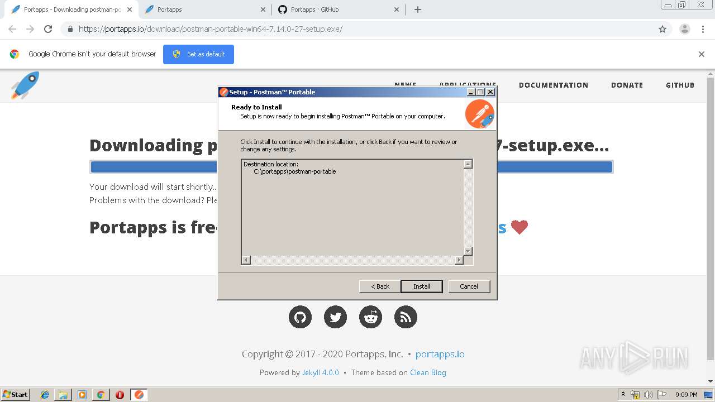Click the Twitter footer icon
The width and height of the screenshot is (715, 402).
[335, 317]
